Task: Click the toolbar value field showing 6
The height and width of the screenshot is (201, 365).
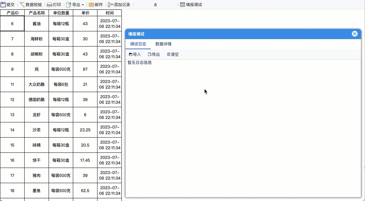Action: tap(156, 5)
